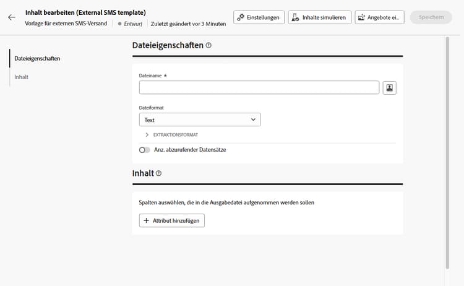
Task: Jump to Inhalt in the left navigation
Action: pos(21,77)
